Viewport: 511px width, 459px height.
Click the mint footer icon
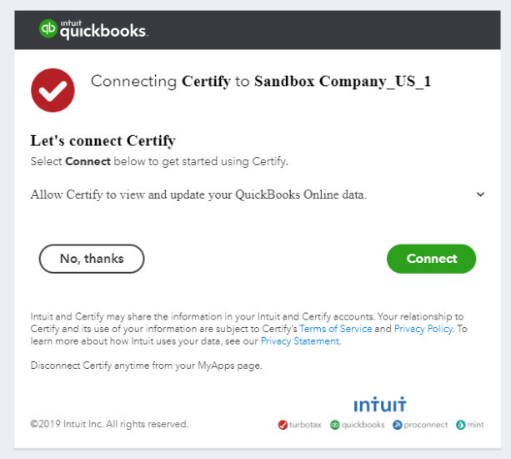click(460, 425)
